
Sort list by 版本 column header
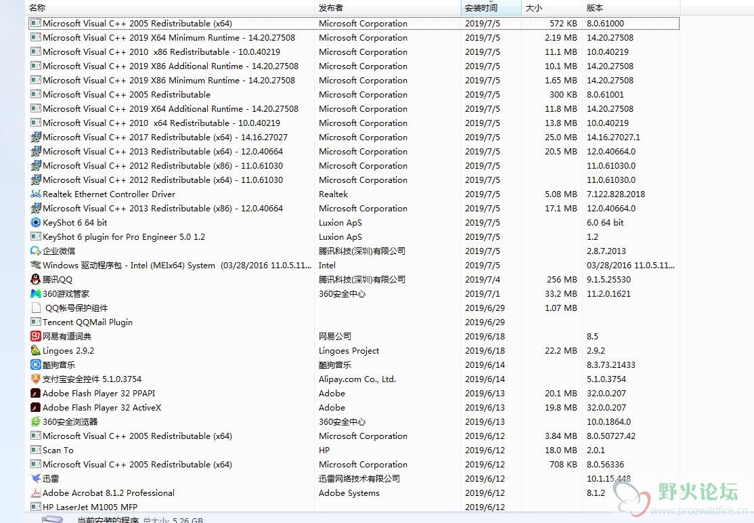click(x=631, y=7)
